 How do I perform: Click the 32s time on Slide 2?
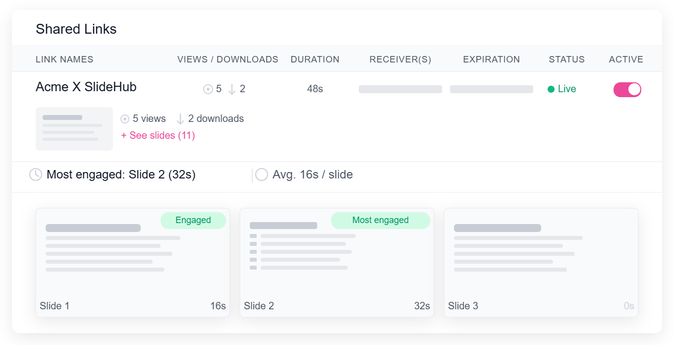(x=422, y=306)
